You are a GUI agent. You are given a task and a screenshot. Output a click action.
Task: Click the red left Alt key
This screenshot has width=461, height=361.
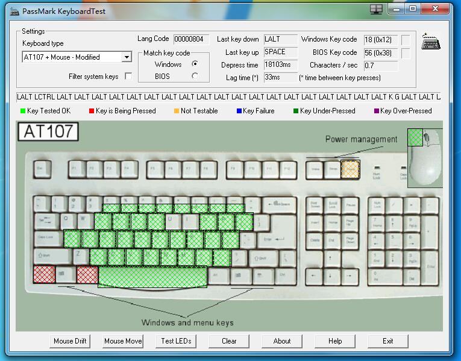tap(87, 275)
